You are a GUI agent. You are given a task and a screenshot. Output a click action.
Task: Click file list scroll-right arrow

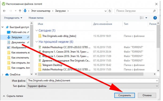(x=155, y=74)
